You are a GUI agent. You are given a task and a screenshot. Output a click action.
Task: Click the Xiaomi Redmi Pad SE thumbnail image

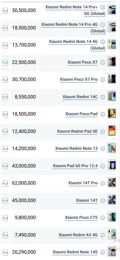[112, 131]
